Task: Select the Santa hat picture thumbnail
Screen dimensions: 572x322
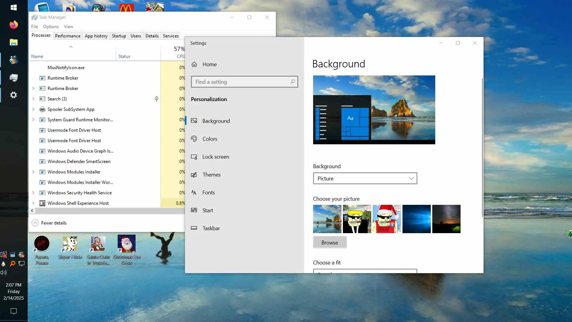Action: click(x=386, y=219)
